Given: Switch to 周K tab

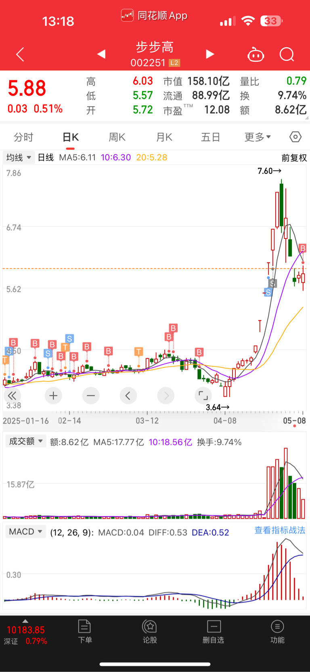Looking at the screenshot, I should (x=117, y=137).
